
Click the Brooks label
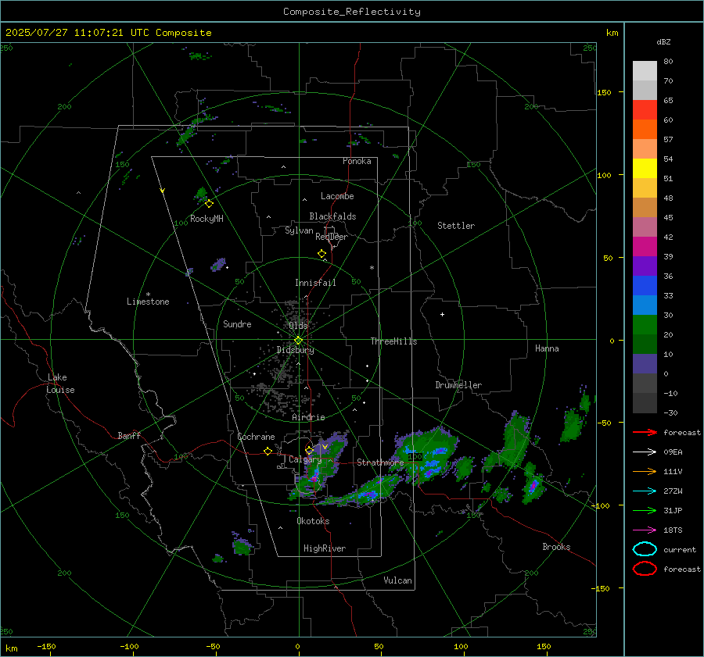556,547
